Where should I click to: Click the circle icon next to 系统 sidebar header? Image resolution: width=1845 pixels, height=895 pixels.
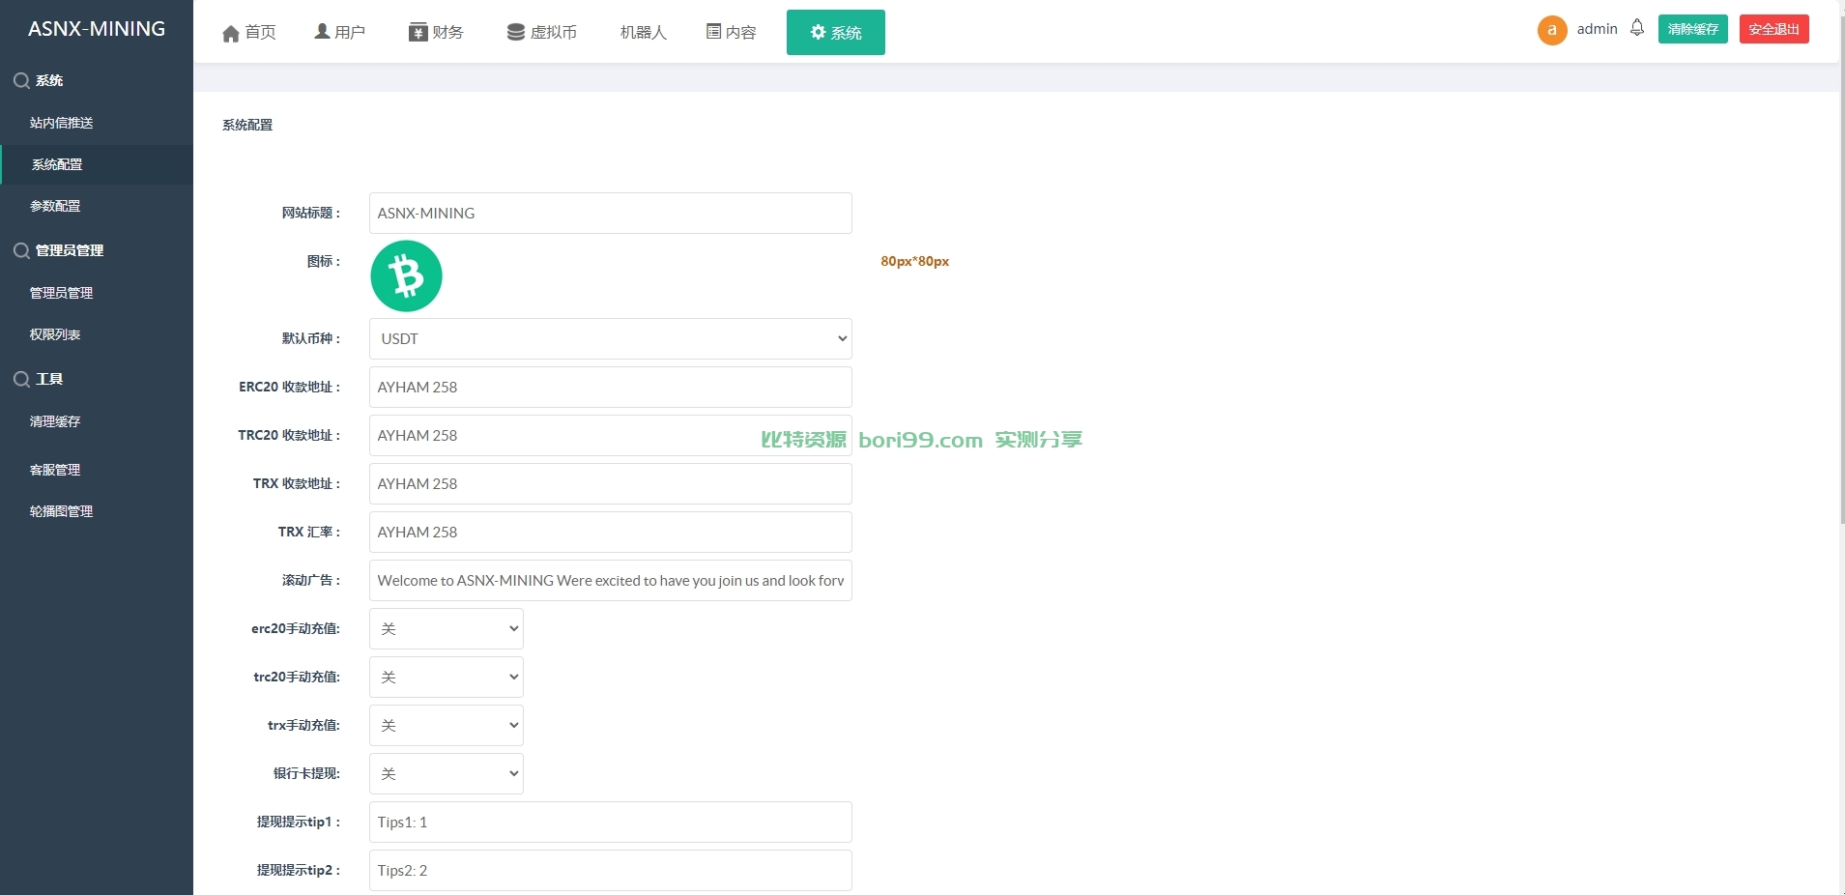[x=21, y=81]
